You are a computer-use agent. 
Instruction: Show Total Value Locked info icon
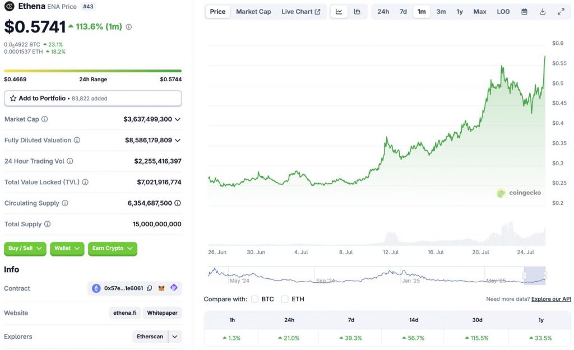85,182
